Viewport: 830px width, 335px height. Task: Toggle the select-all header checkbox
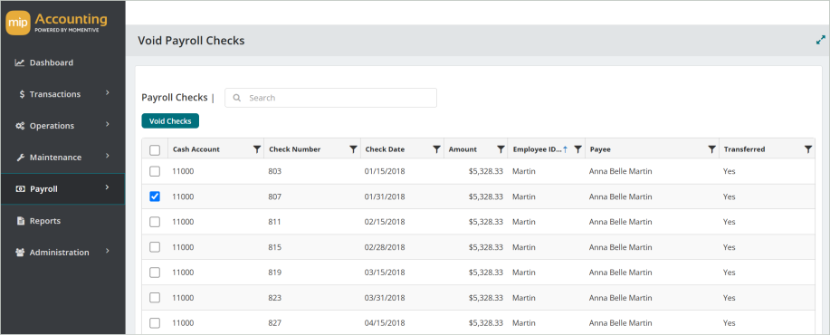tap(155, 150)
